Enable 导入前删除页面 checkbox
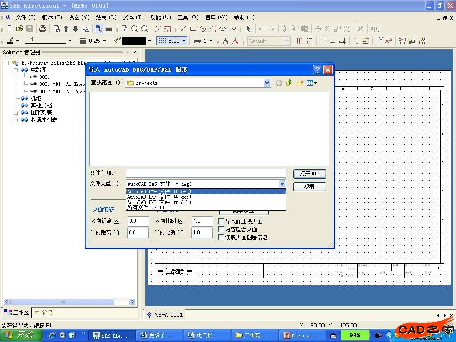 tap(221, 221)
